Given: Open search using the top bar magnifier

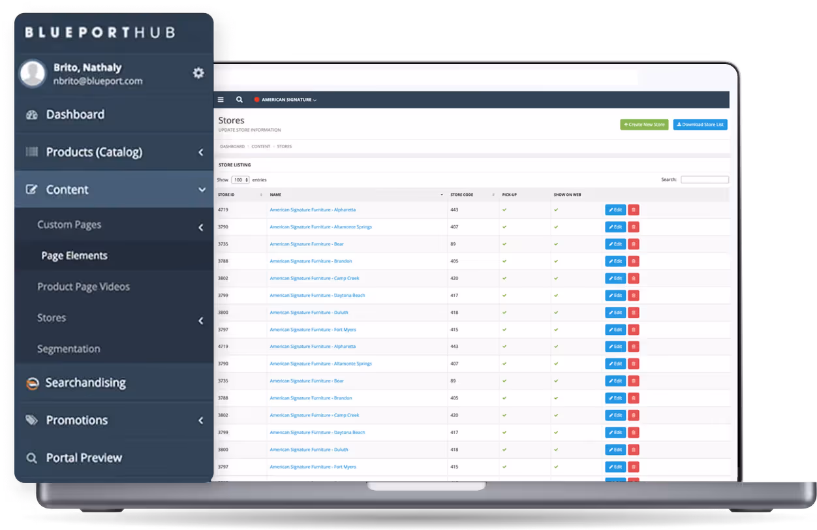Looking at the screenshot, I should tap(239, 100).
